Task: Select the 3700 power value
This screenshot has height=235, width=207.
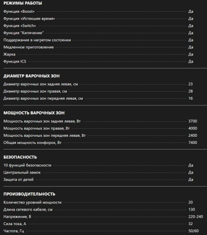Action: click(192, 121)
